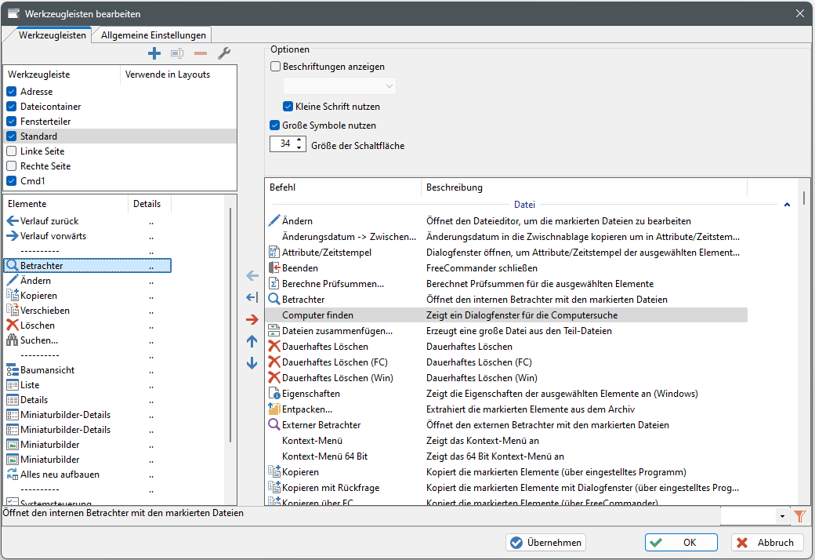Viewport: 815px width, 560px height.
Task: Click the blue plus add toolbar icon
Action: click(154, 53)
